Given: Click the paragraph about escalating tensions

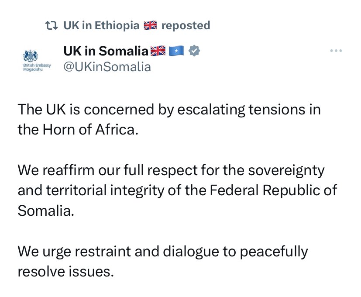Looking at the screenshot, I should [169, 109].
